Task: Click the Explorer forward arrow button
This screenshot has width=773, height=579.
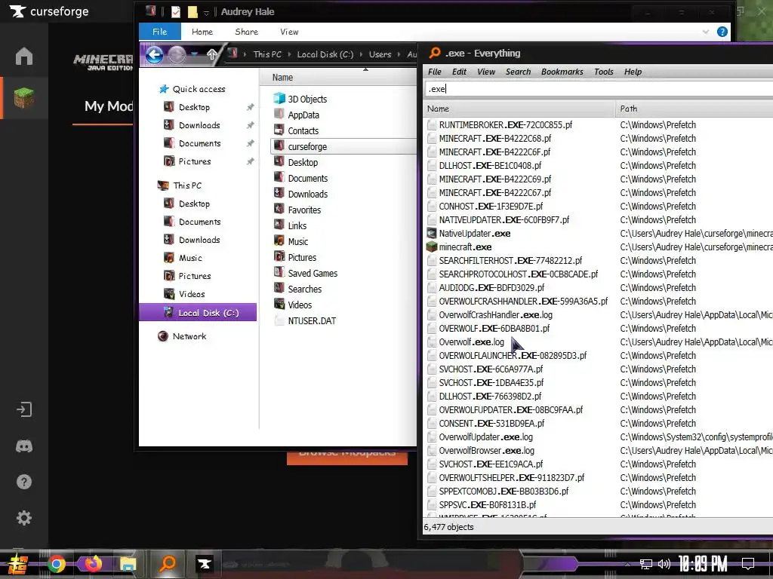Action: [x=177, y=54]
